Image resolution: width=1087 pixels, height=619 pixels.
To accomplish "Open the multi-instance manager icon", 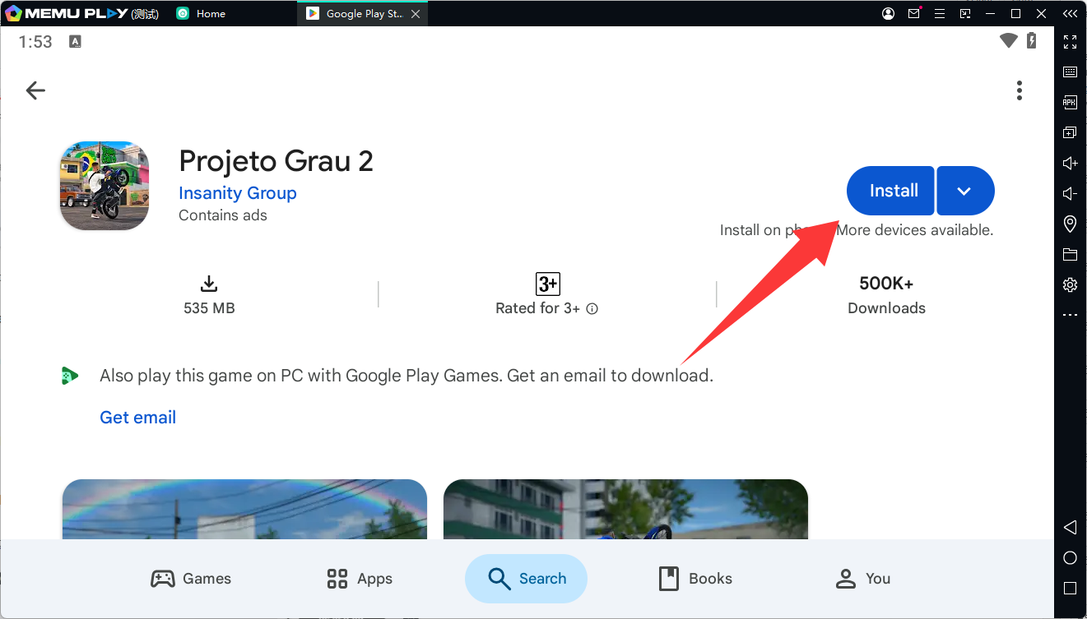I will [1071, 132].
